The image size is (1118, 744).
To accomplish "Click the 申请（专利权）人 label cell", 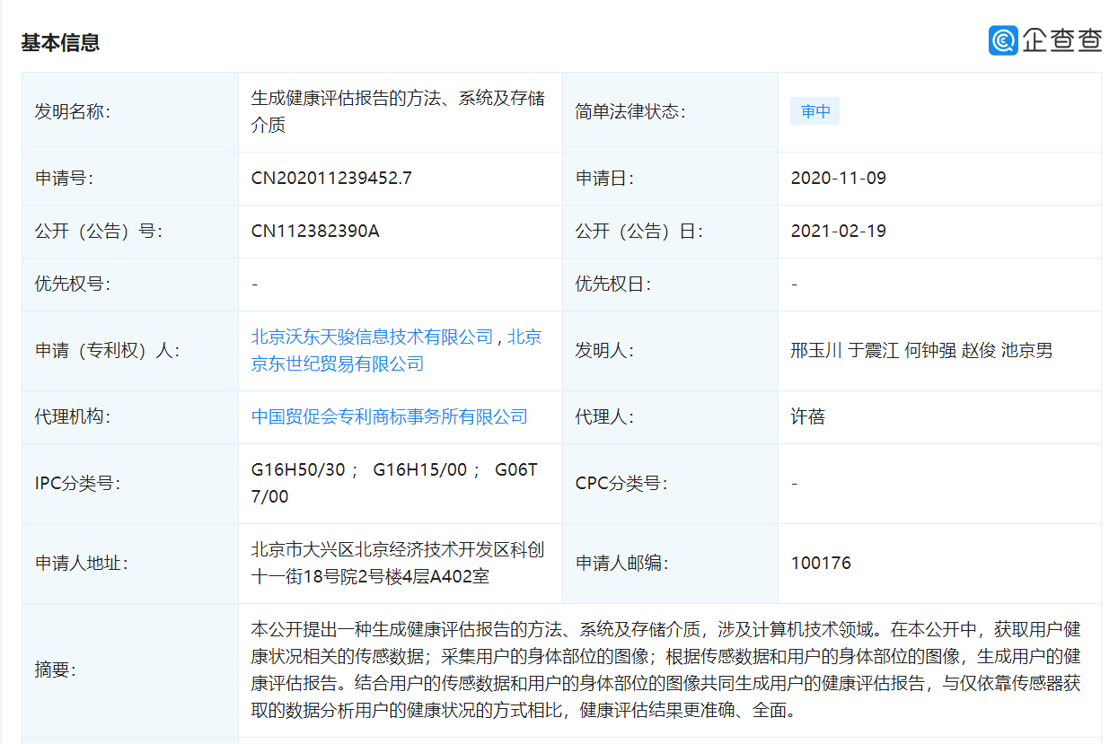I will coord(130,351).
